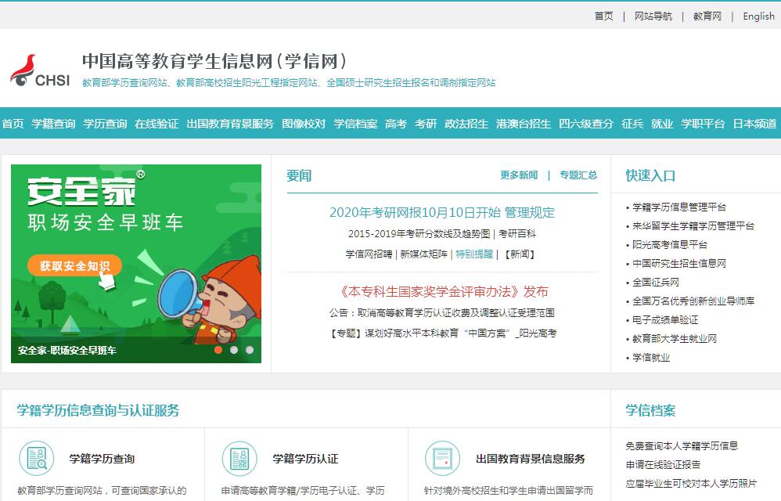Open the 出国教育背景信息服务 service icon
Screen dimensions: 781x501
[443, 458]
